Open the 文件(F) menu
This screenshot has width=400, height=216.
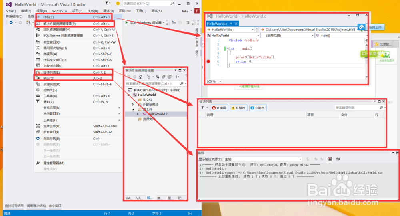coord(11,11)
